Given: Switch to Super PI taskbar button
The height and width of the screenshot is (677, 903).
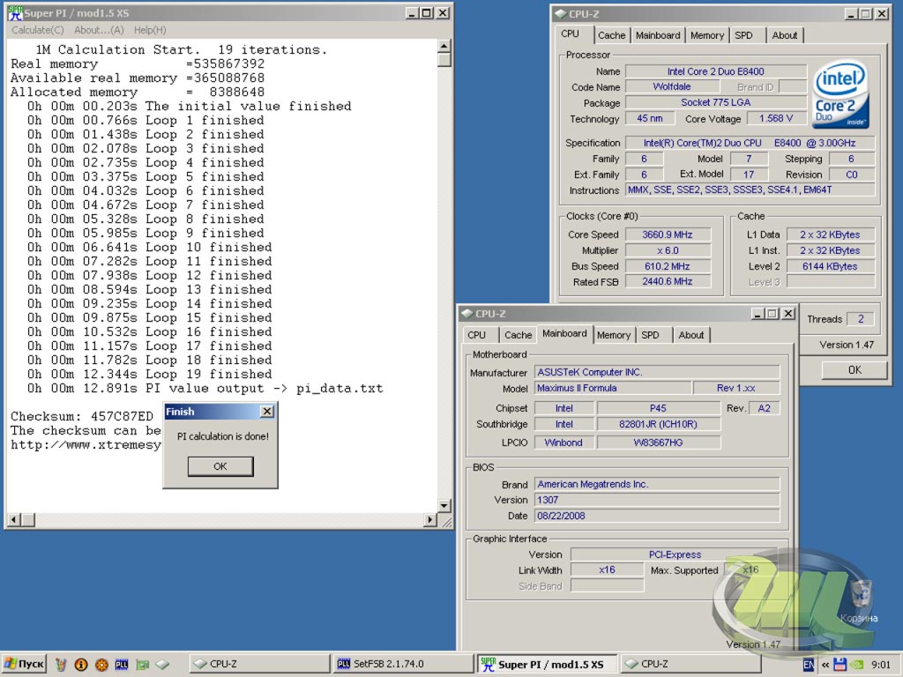Looking at the screenshot, I should pyautogui.click(x=547, y=664).
